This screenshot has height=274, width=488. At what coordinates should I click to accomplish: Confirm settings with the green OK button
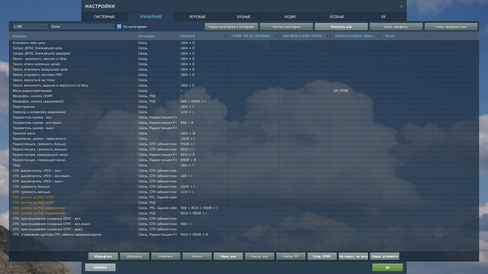(387, 268)
